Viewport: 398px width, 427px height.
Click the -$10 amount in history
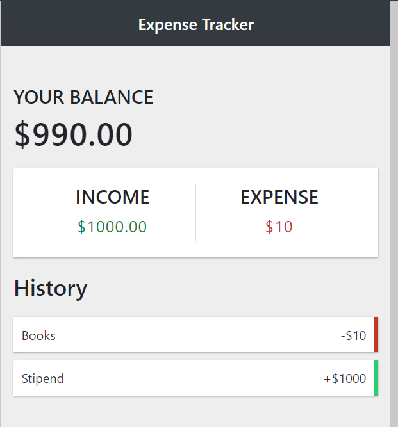353,335
